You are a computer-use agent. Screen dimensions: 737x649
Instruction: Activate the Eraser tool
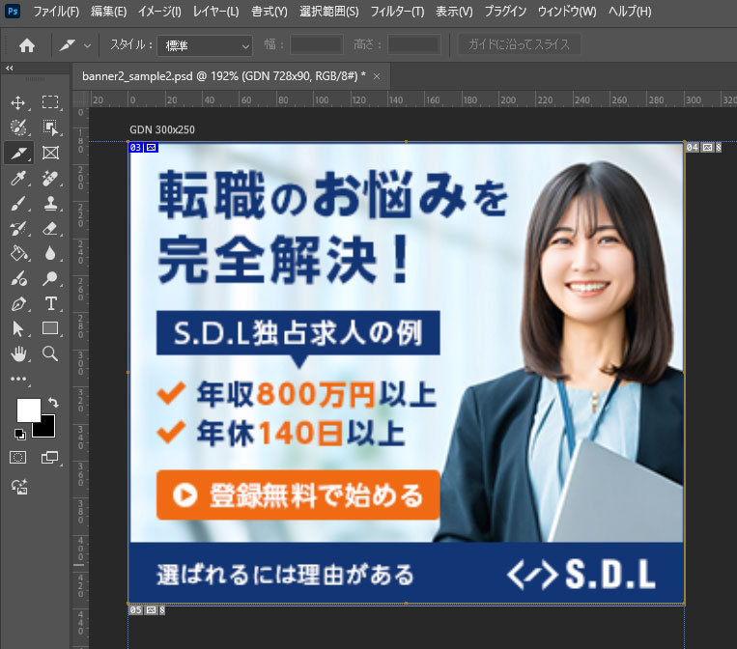point(50,229)
